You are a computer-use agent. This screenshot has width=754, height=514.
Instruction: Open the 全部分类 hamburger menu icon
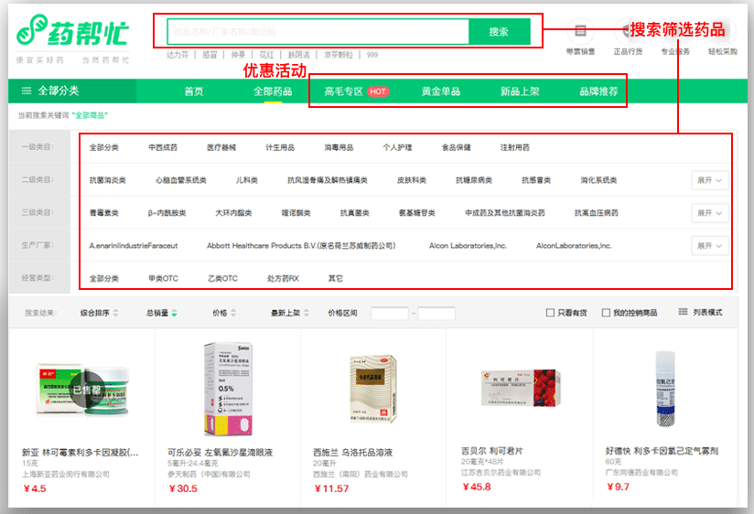tap(27, 91)
